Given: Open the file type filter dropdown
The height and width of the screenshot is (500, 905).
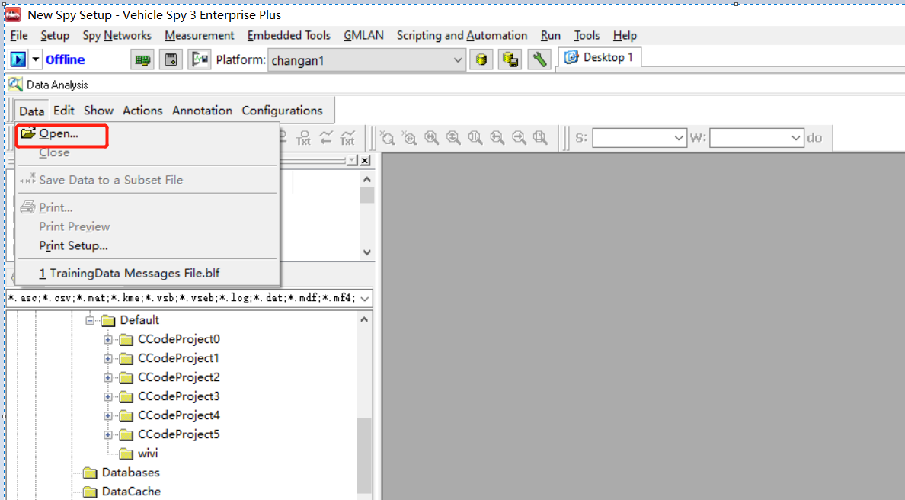Looking at the screenshot, I should pos(364,299).
